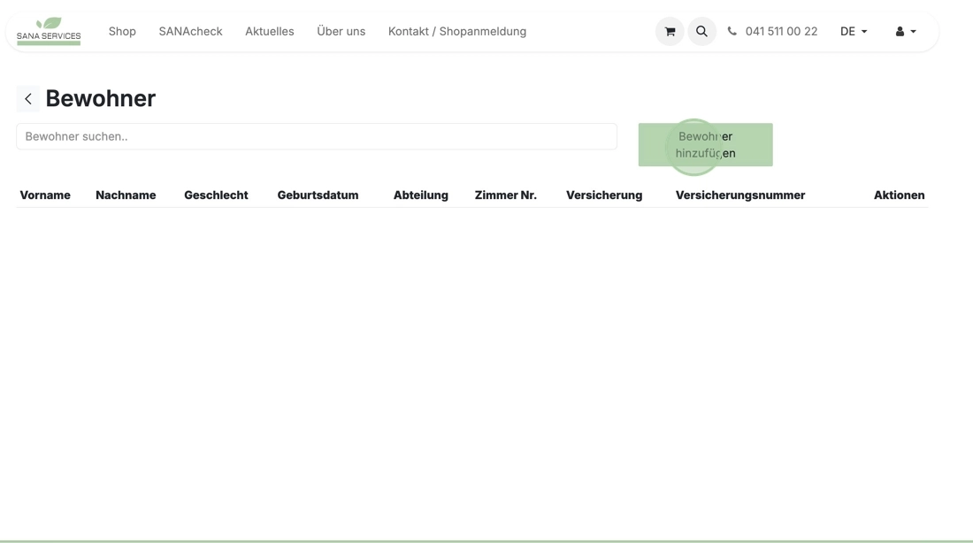Click the Nachname column header
Viewport: 973px width, 543px height.
click(x=126, y=195)
